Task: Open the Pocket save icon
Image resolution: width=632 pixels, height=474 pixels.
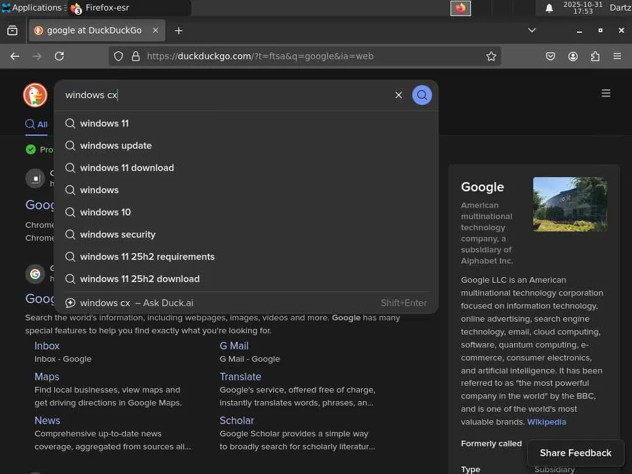Action: [550, 56]
